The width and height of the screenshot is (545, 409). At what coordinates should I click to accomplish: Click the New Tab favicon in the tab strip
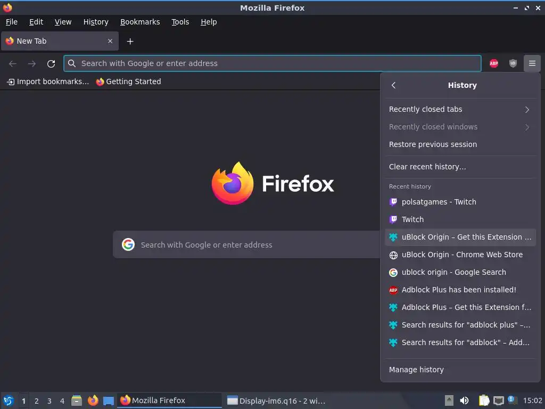tap(10, 40)
